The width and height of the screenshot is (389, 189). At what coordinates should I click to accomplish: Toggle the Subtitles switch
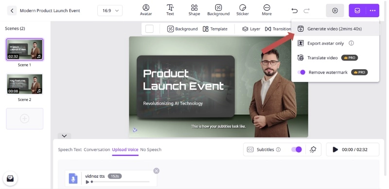297,150
